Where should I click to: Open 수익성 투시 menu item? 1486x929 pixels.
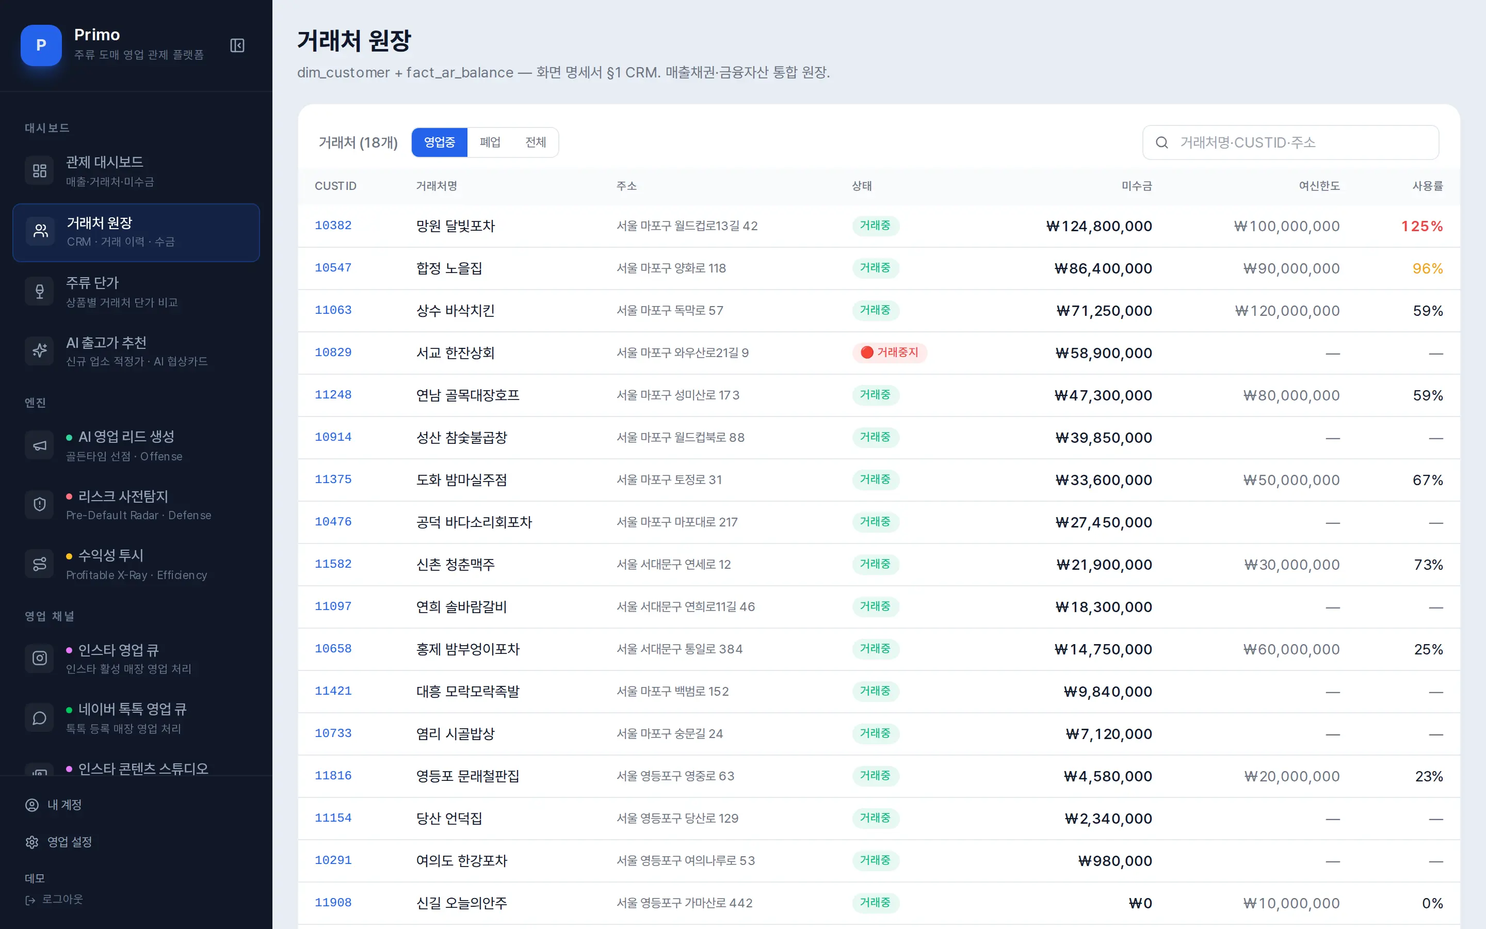(x=136, y=564)
